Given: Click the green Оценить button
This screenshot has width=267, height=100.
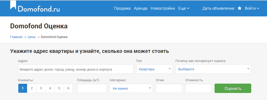Looking at the screenshot, I should 233,88.
